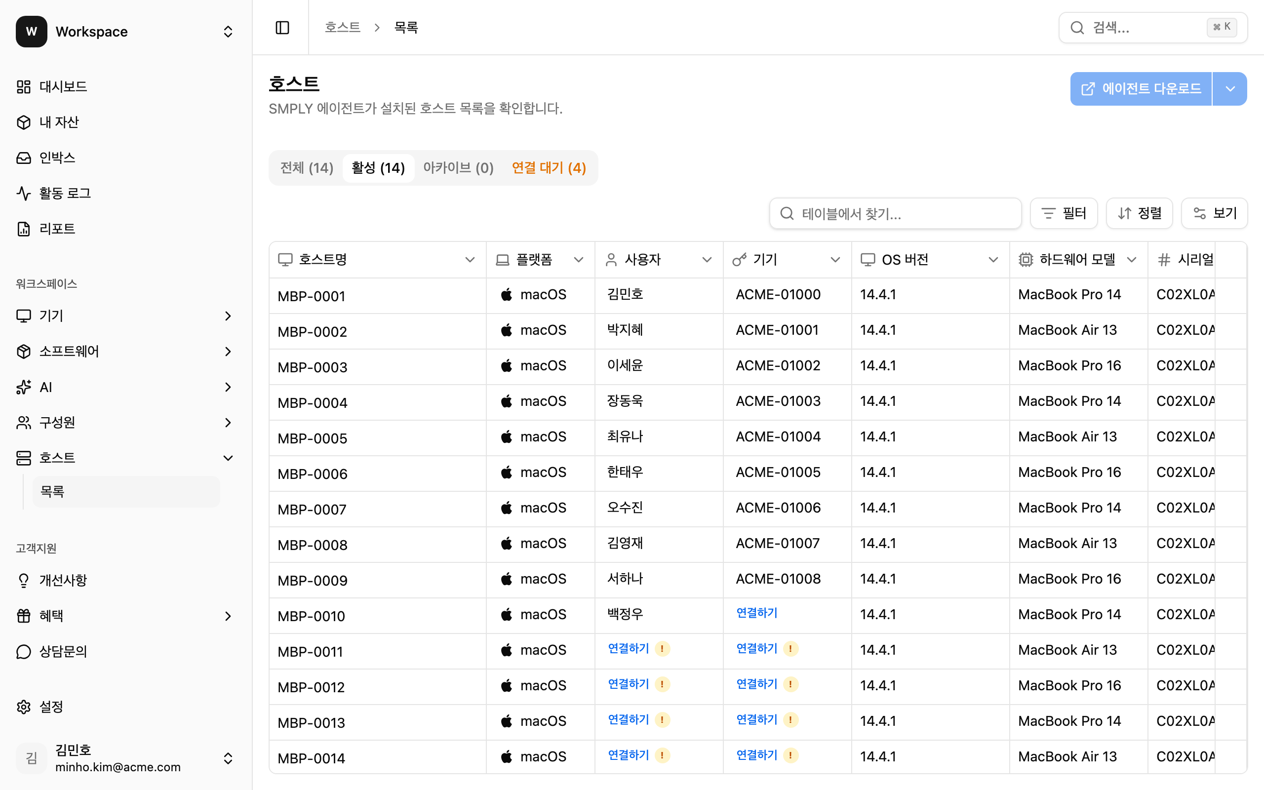Viewport: 1264px width, 790px height.
Task: Open the 필터 filter button
Action: tap(1064, 213)
